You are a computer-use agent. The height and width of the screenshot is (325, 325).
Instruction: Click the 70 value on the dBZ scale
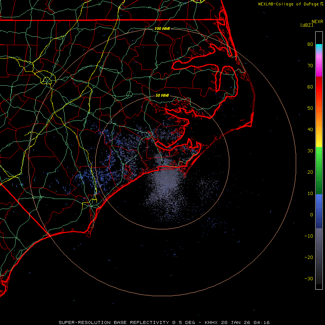click(310, 66)
